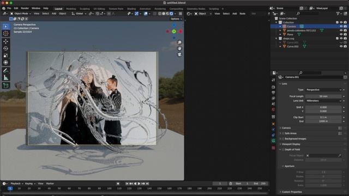This screenshot has height=196, width=349.
Task: Click the timeline current frame number field
Action: [220, 183]
